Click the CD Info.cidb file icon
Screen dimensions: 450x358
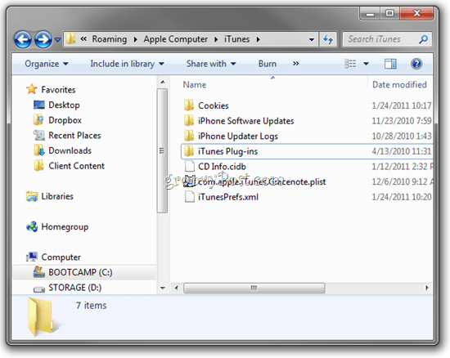pos(190,166)
